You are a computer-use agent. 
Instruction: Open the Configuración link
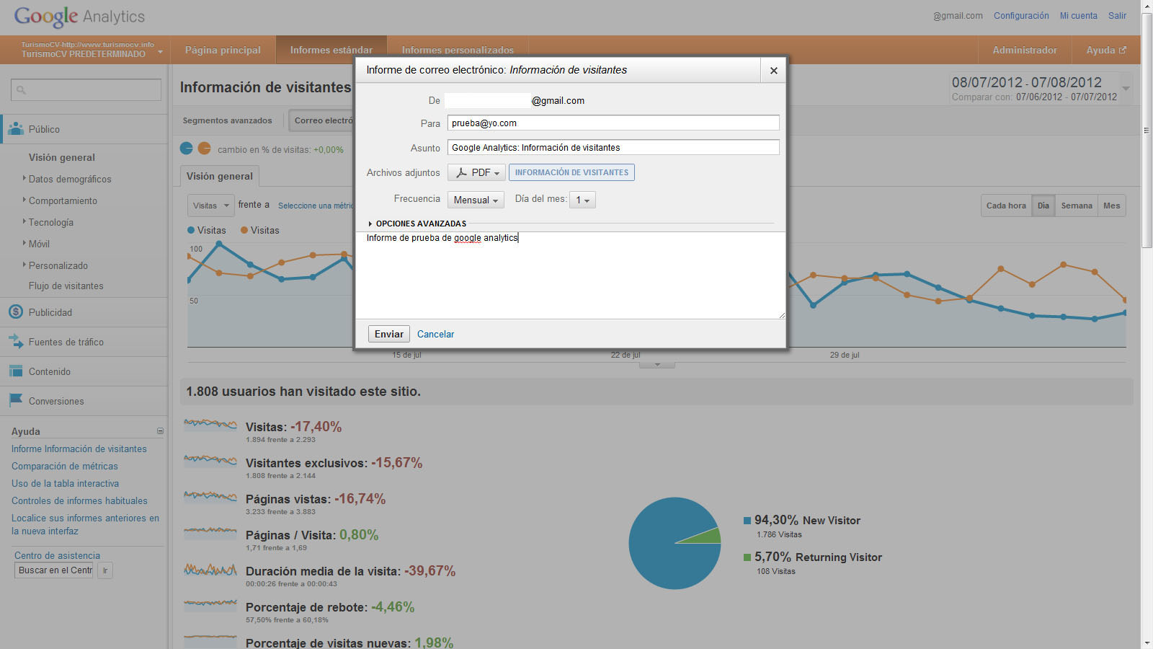pyautogui.click(x=1021, y=16)
